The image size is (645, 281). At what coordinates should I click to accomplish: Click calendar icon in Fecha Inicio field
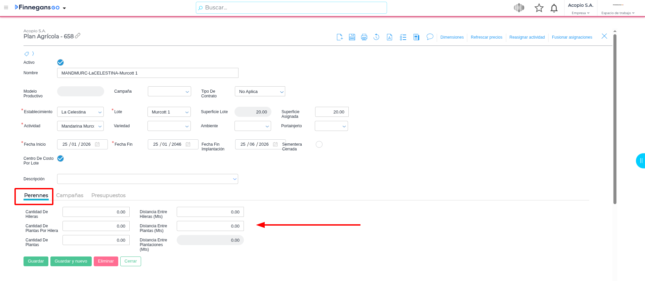pos(97,144)
